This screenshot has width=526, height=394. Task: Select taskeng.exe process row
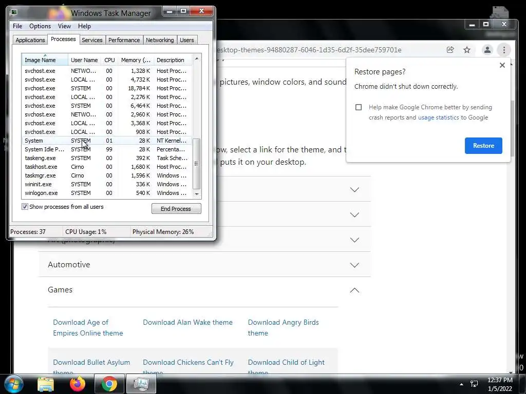point(107,158)
